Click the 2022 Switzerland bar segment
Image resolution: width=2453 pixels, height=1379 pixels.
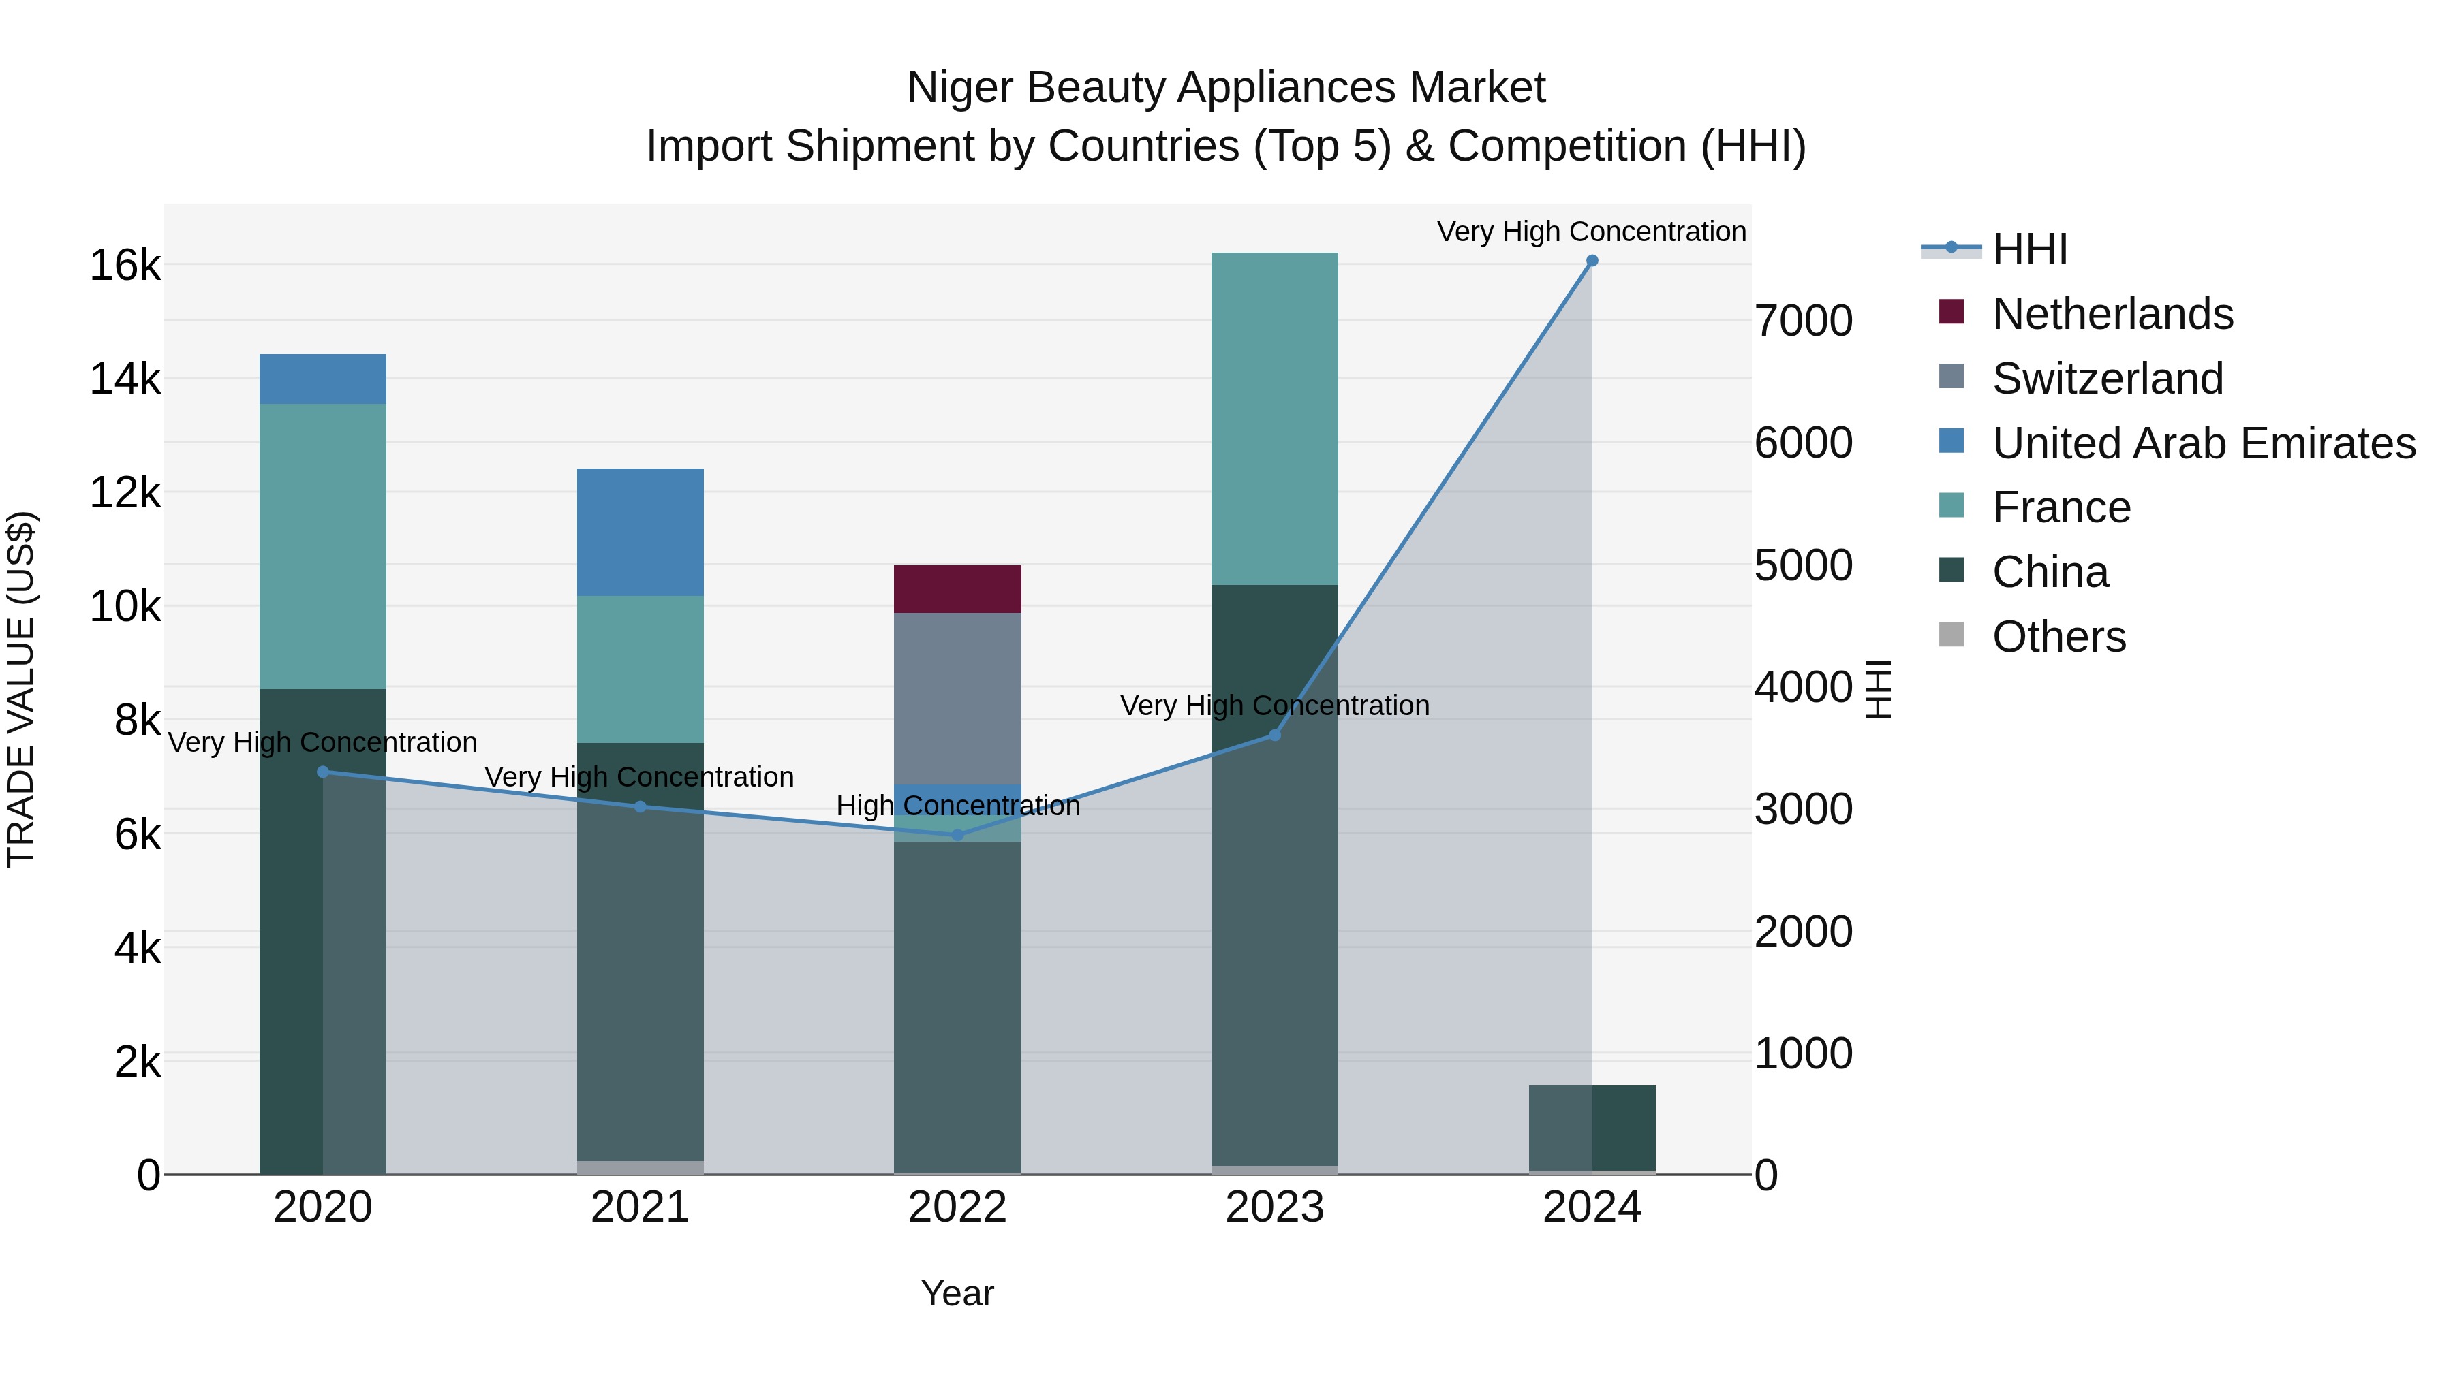pos(958,699)
